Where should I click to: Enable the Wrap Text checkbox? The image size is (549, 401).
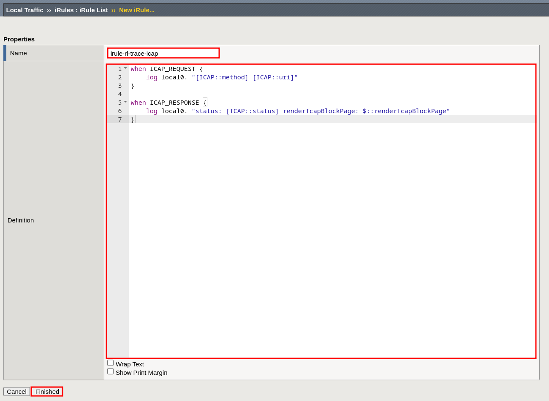coord(111,363)
